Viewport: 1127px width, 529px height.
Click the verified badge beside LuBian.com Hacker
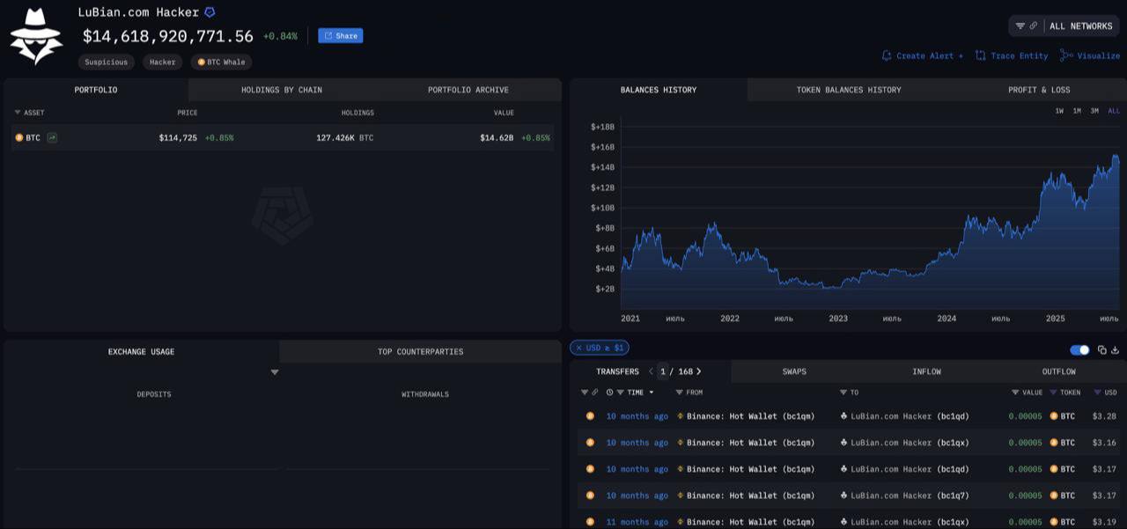click(x=210, y=12)
